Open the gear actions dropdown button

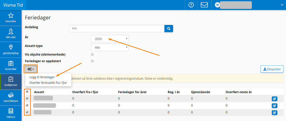tap(31, 69)
